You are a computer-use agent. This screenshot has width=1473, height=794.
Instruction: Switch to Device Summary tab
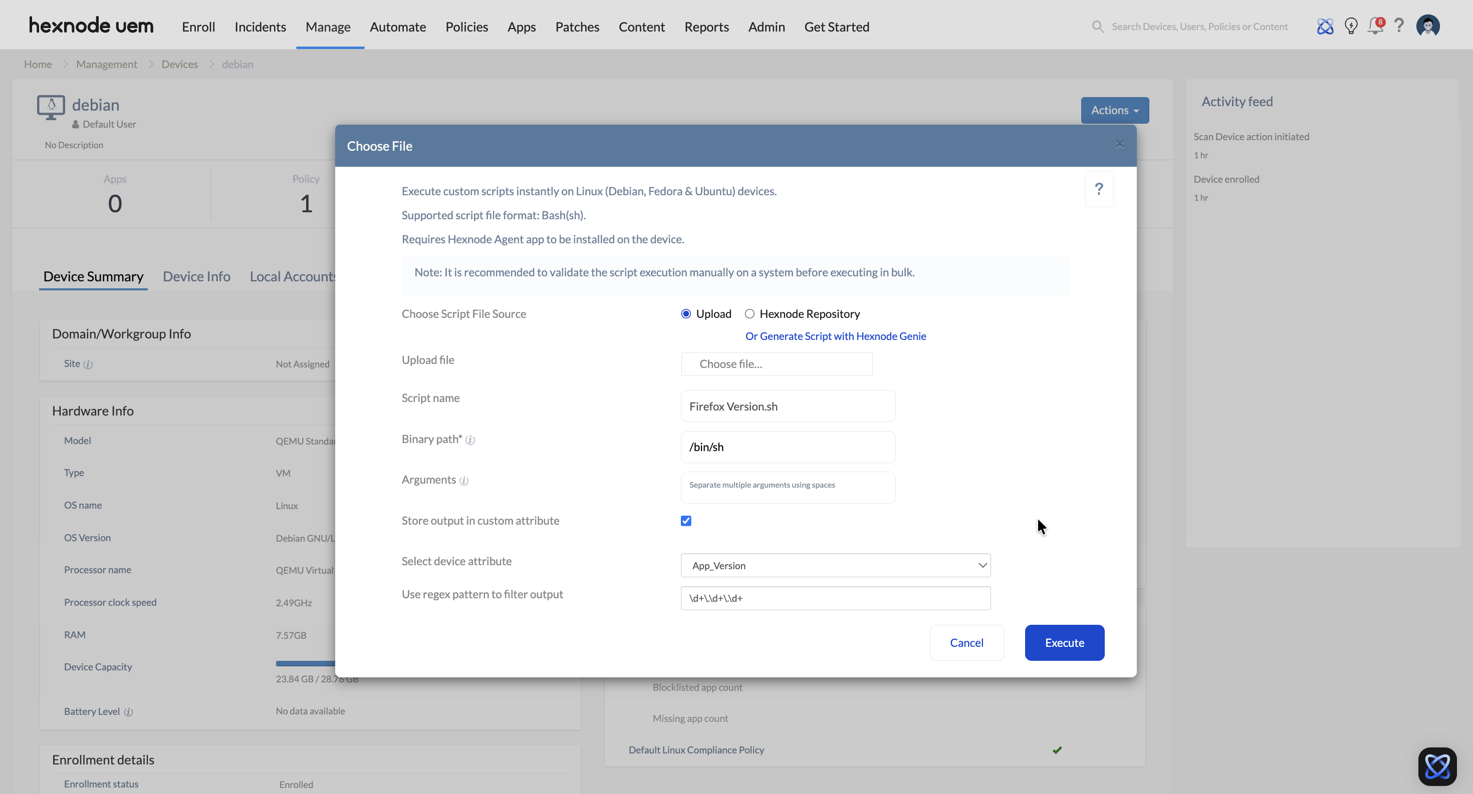point(93,276)
